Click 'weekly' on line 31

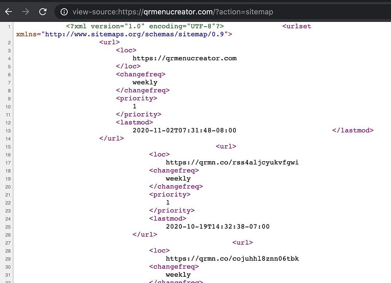[178, 274]
